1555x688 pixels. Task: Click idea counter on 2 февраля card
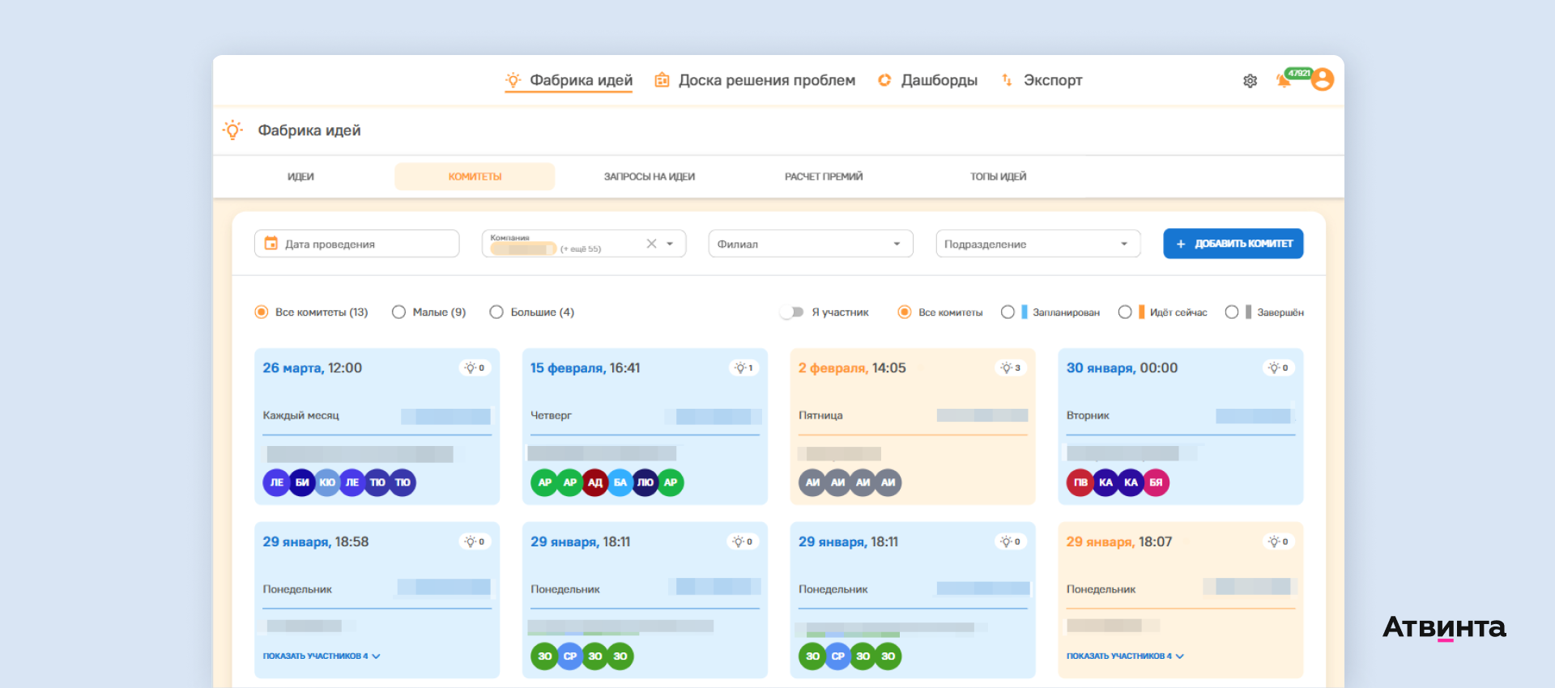tap(1011, 368)
